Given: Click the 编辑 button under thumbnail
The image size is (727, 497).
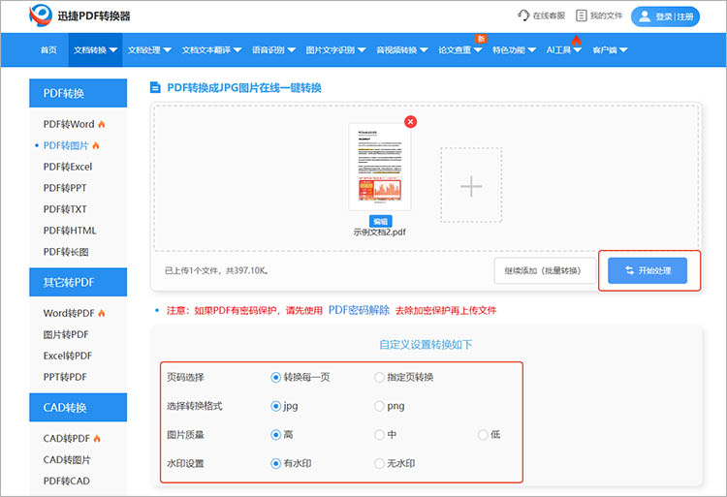Looking at the screenshot, I should click(x=381, y=221).
